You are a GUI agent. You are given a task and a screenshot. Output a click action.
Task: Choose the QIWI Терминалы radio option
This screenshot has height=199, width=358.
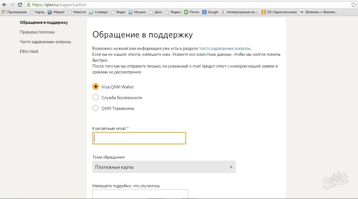pos(96,108)
